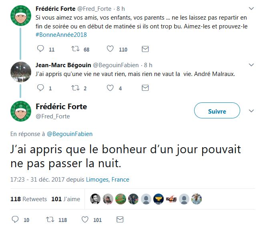Open chevron menu next to Suivre button
Image resolution: width=267 pixels, height=234 pixels.
pyautogui.click(x=251, y=111)
